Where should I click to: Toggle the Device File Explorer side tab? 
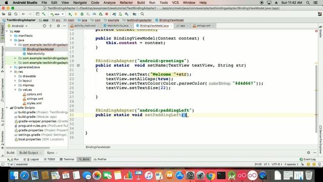320,140
